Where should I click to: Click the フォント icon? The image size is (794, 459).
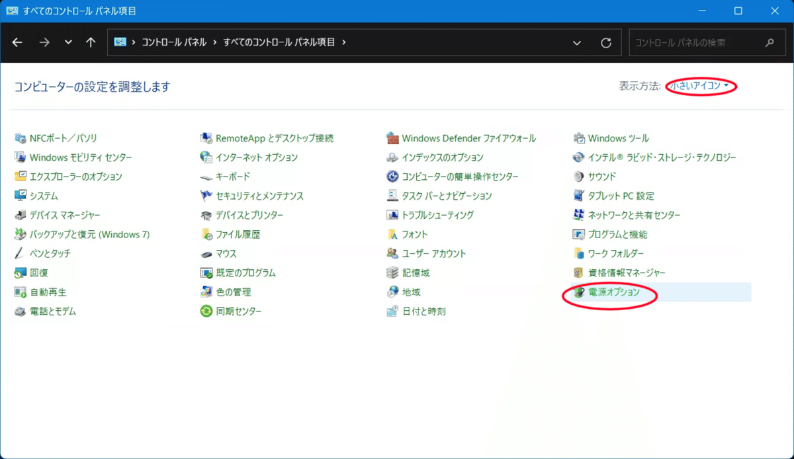pyautogui.click(x=392, y=234)
